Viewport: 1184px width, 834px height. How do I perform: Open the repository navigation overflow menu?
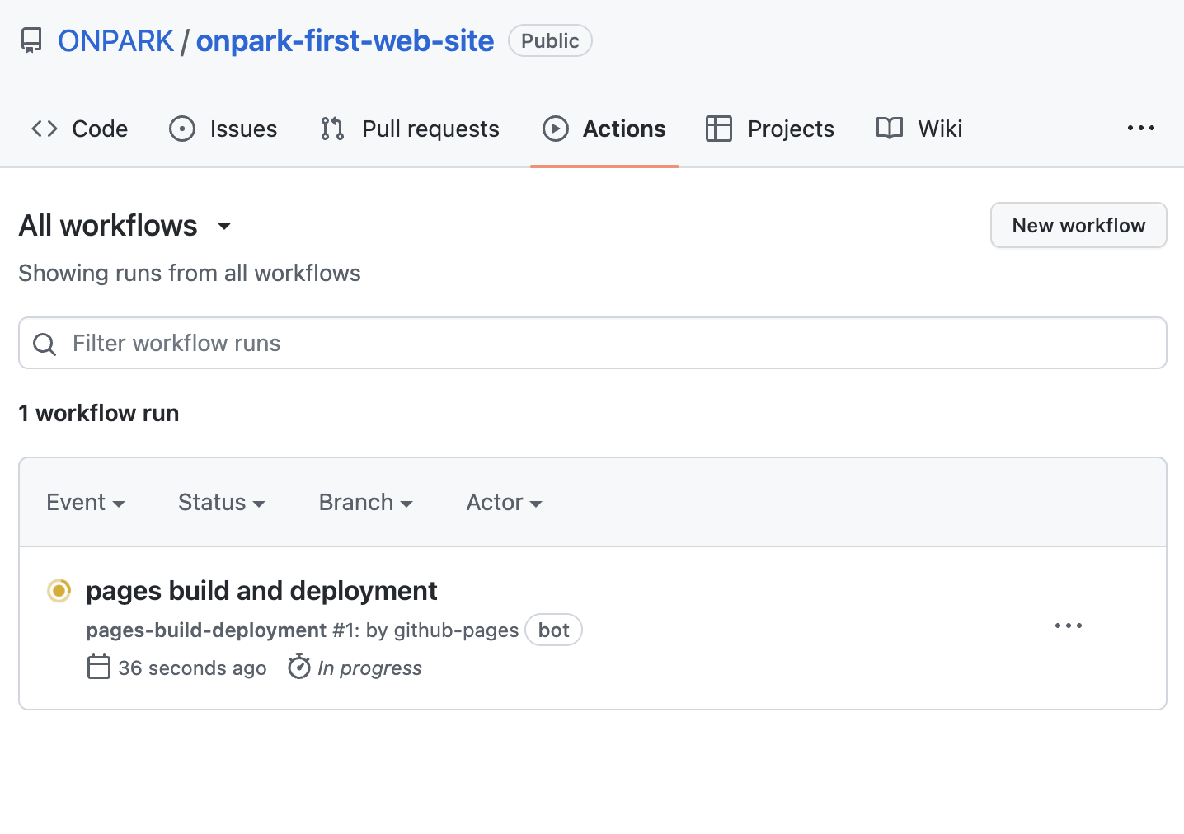(1141, 128)
